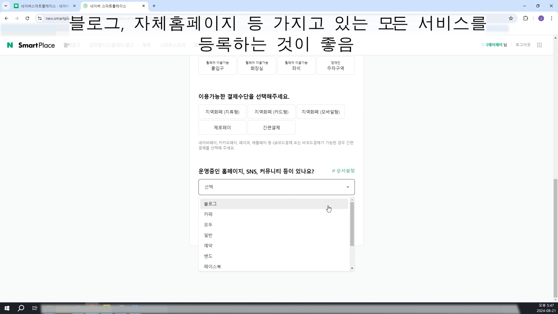Choose 카페 option in the dropdown

pos(208,214)
